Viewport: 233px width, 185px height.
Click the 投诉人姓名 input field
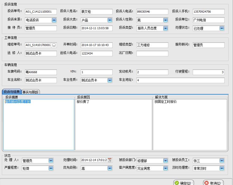pyautogui.click(x=96, y=12)
